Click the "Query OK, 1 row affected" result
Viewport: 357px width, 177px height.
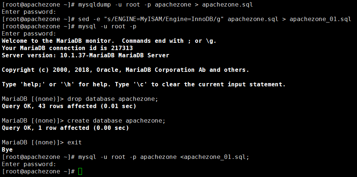click(43, 128)
